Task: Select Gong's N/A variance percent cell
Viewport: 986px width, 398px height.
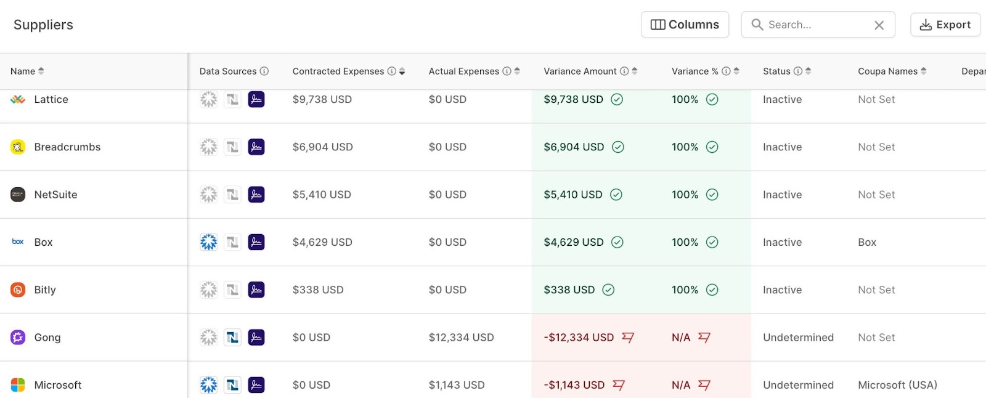Action: coord(681,338)
